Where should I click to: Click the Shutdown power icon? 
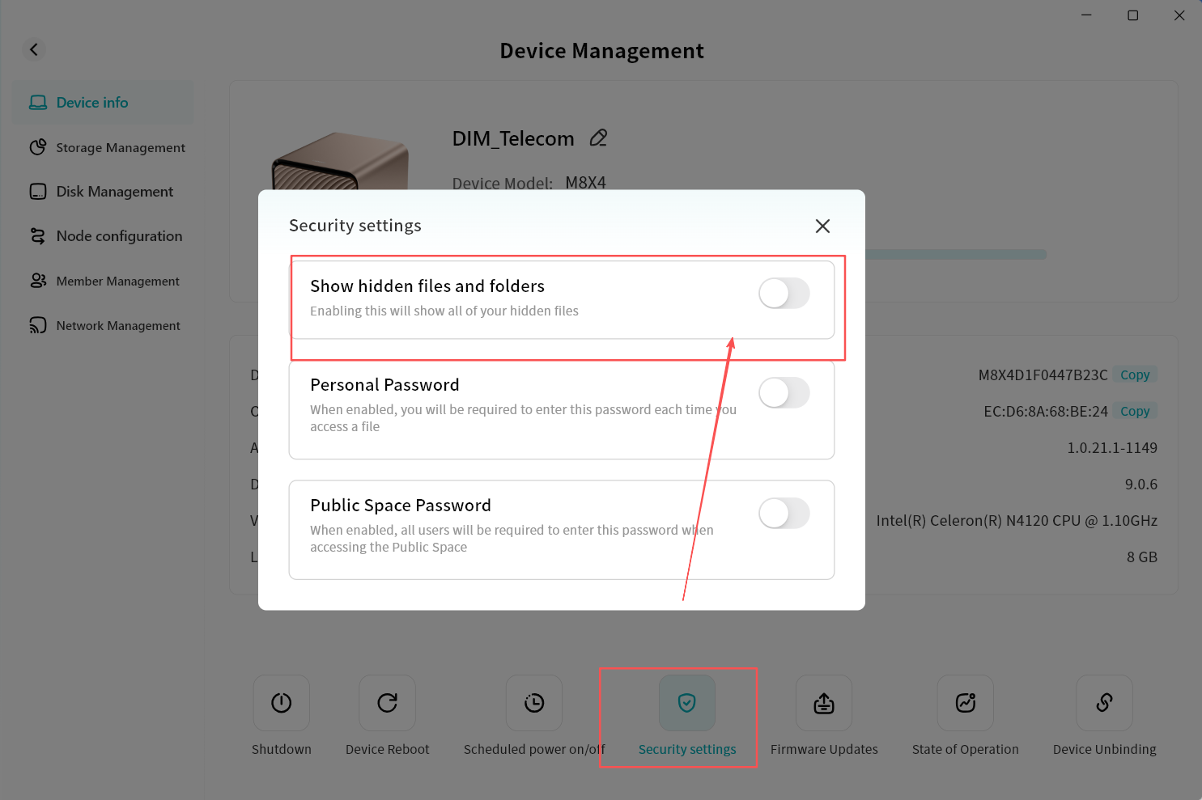[x=281, y=703]
